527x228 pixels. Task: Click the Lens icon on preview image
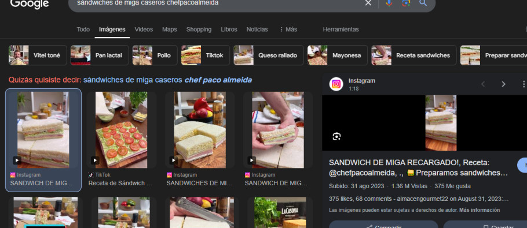coord(336,136)
